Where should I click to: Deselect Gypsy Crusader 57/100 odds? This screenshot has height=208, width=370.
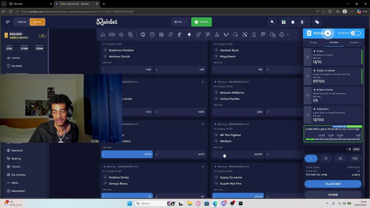[238, 196]
